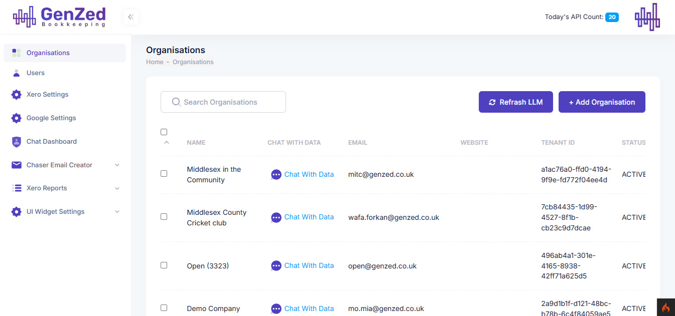Collapse sidebar with double-chevron icon

(x=130, y=17)
